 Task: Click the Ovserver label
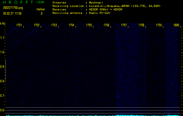pos(59,3)
